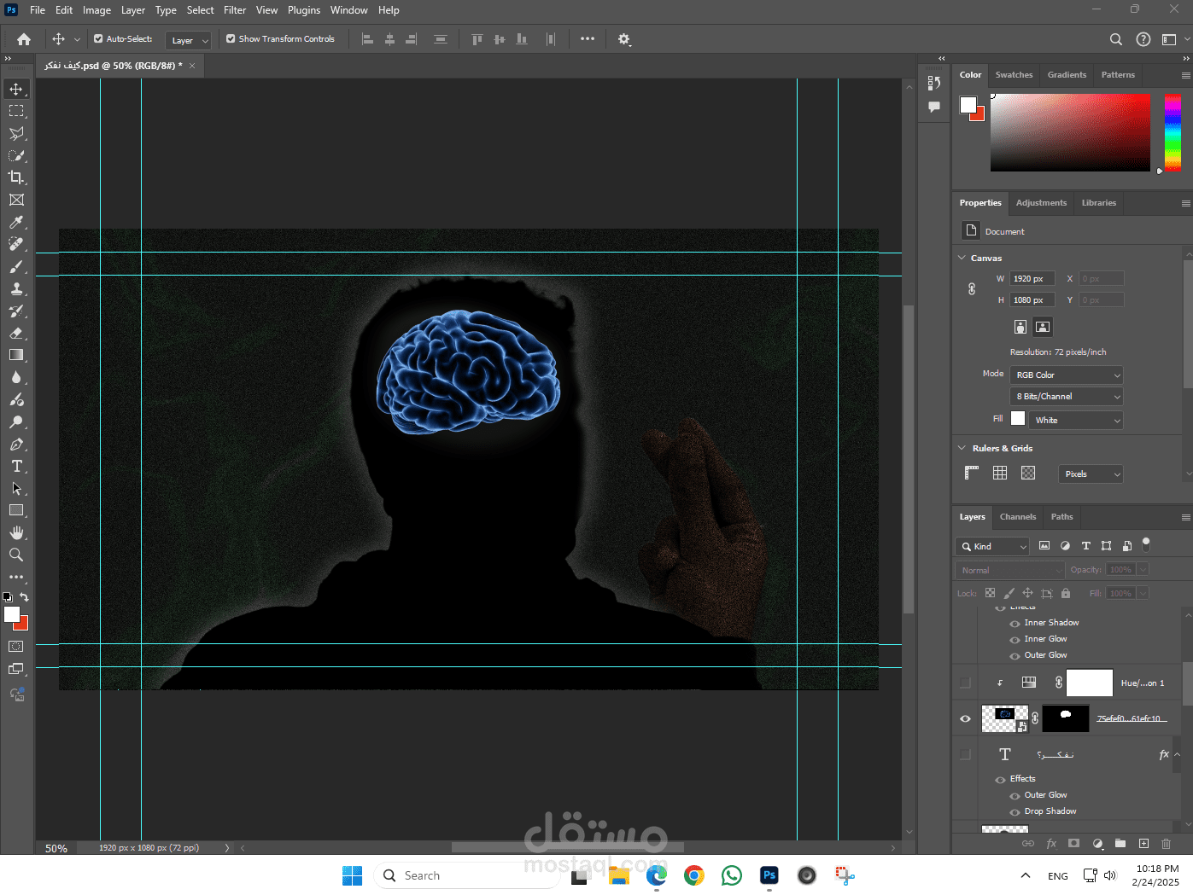The image size is (1193, 895).
Task: Collapse the Rulers & Grids section
Action: coord(962,448)
